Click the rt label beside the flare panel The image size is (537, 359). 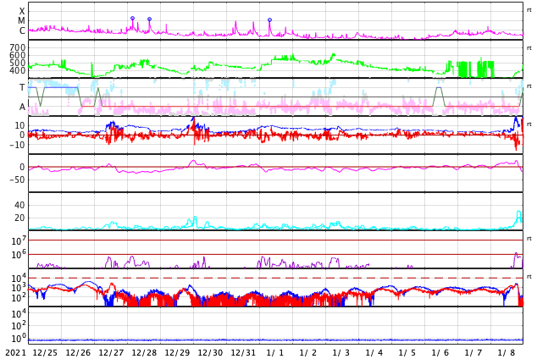click(x=529, y=10)
